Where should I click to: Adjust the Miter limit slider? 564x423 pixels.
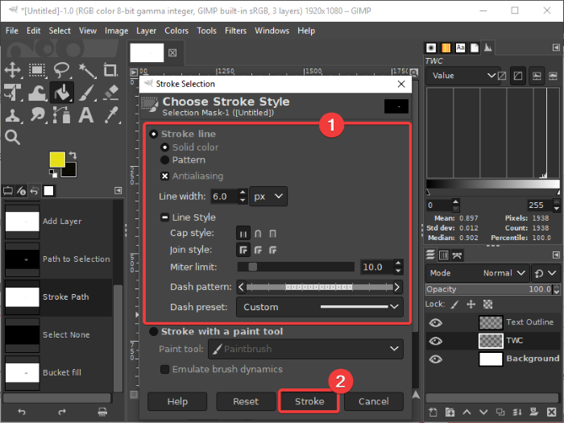(296, 267)
